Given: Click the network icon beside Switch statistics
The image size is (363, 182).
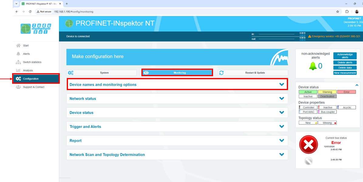Looking at the screenshot, I should pos(18,62).
